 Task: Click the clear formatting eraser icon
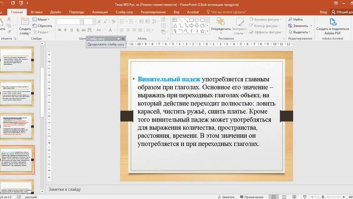tap(114, 22)
